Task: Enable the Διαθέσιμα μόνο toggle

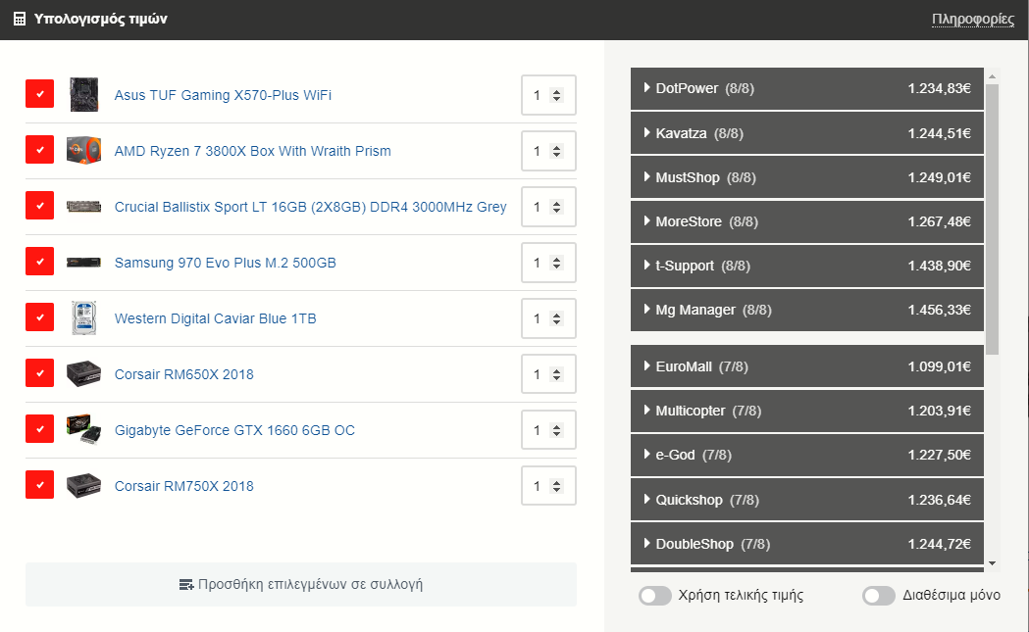Action: click(x=879, y=596)
